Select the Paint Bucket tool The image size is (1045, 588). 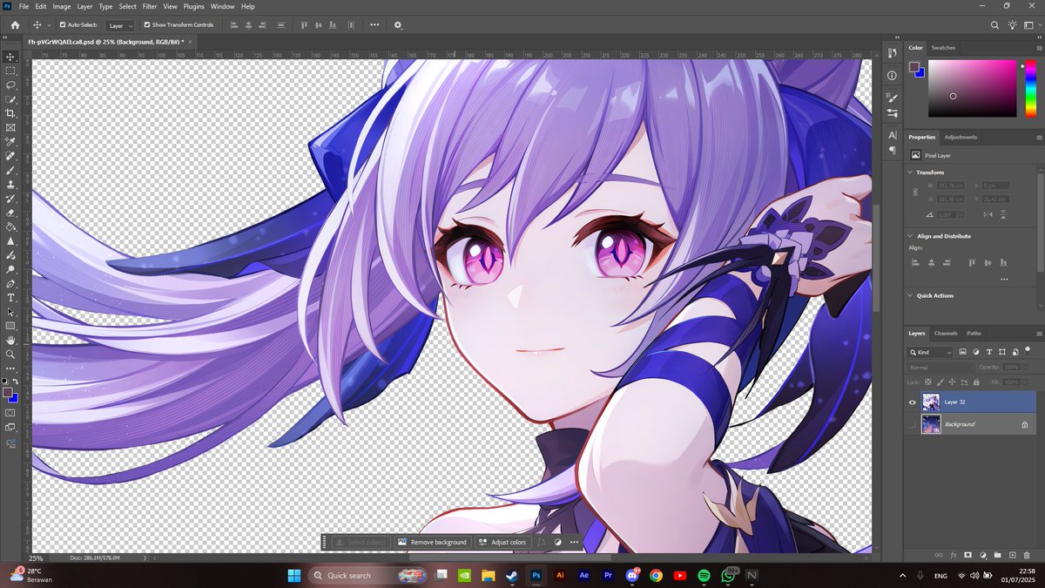tap(10, 226)
